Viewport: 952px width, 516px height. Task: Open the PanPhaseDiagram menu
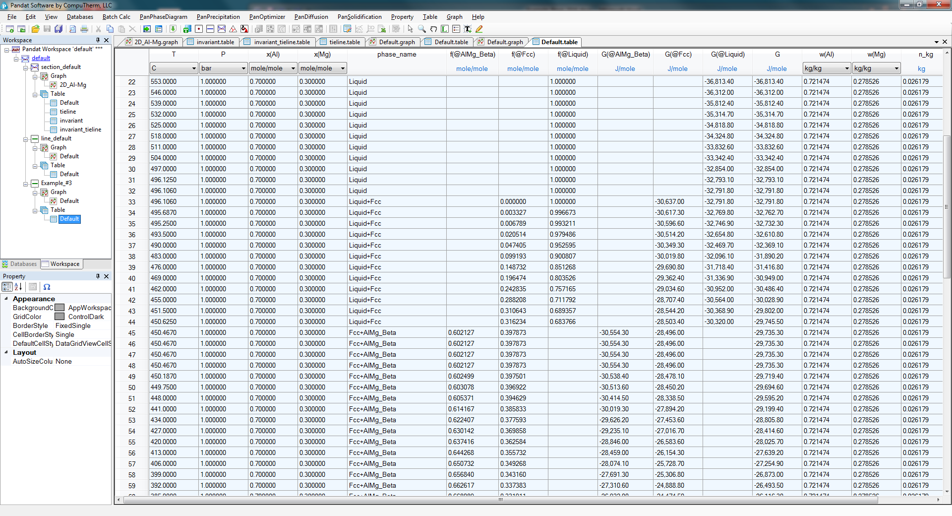point(163,17)
